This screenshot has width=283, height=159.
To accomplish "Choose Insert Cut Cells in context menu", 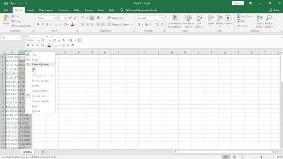I will pos(40,81).
